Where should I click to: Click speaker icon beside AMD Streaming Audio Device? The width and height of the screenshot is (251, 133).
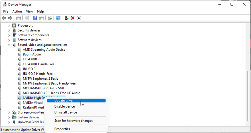[19, 50]
